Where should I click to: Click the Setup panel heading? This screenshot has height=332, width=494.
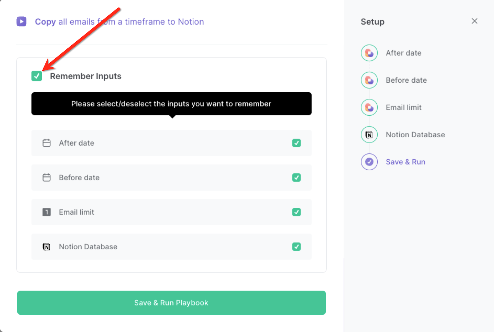pyautogui.click(x=372, y=22)
